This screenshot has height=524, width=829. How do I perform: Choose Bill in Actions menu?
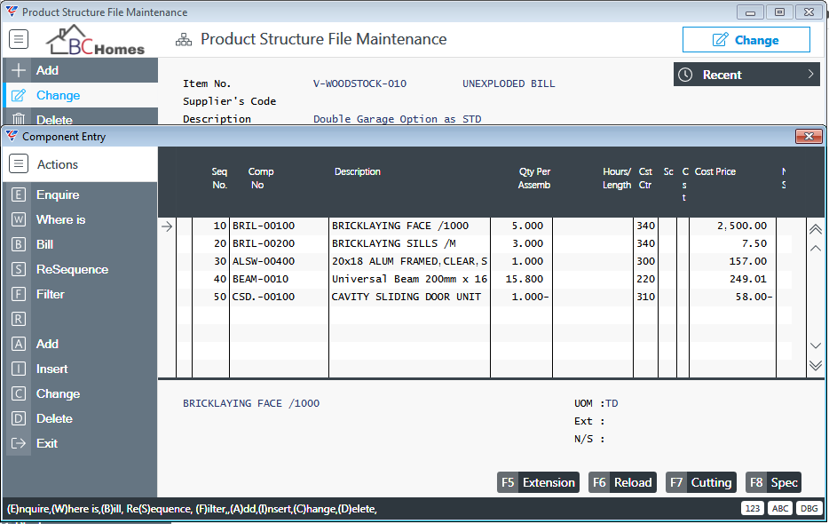[x=45, y=244]
